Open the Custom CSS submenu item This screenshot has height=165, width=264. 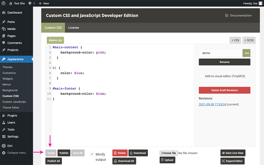11,96
